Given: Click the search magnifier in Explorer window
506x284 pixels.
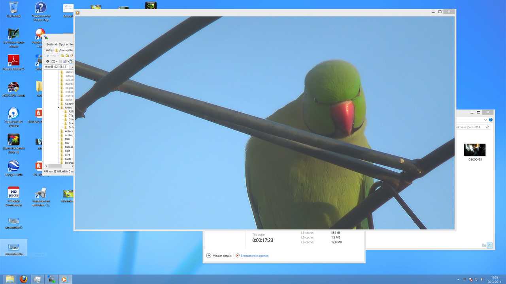Looking at the screenshot, I should tap(487, 127).
